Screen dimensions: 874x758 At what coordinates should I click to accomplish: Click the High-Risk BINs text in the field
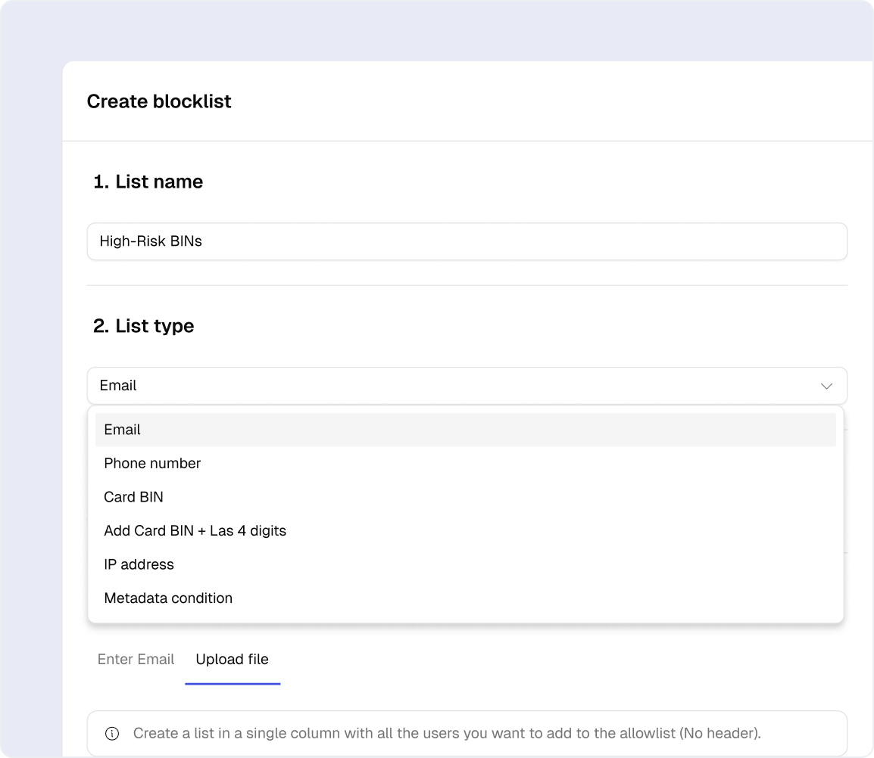[151, 241]
